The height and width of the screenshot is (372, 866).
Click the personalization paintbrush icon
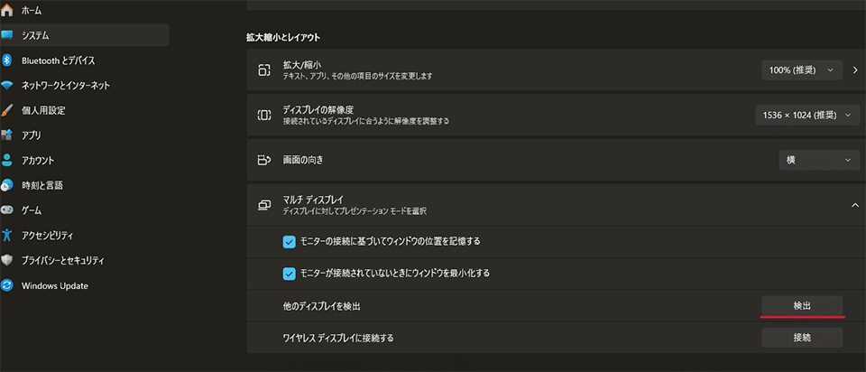pyautogui.click(x=6, y=110)
